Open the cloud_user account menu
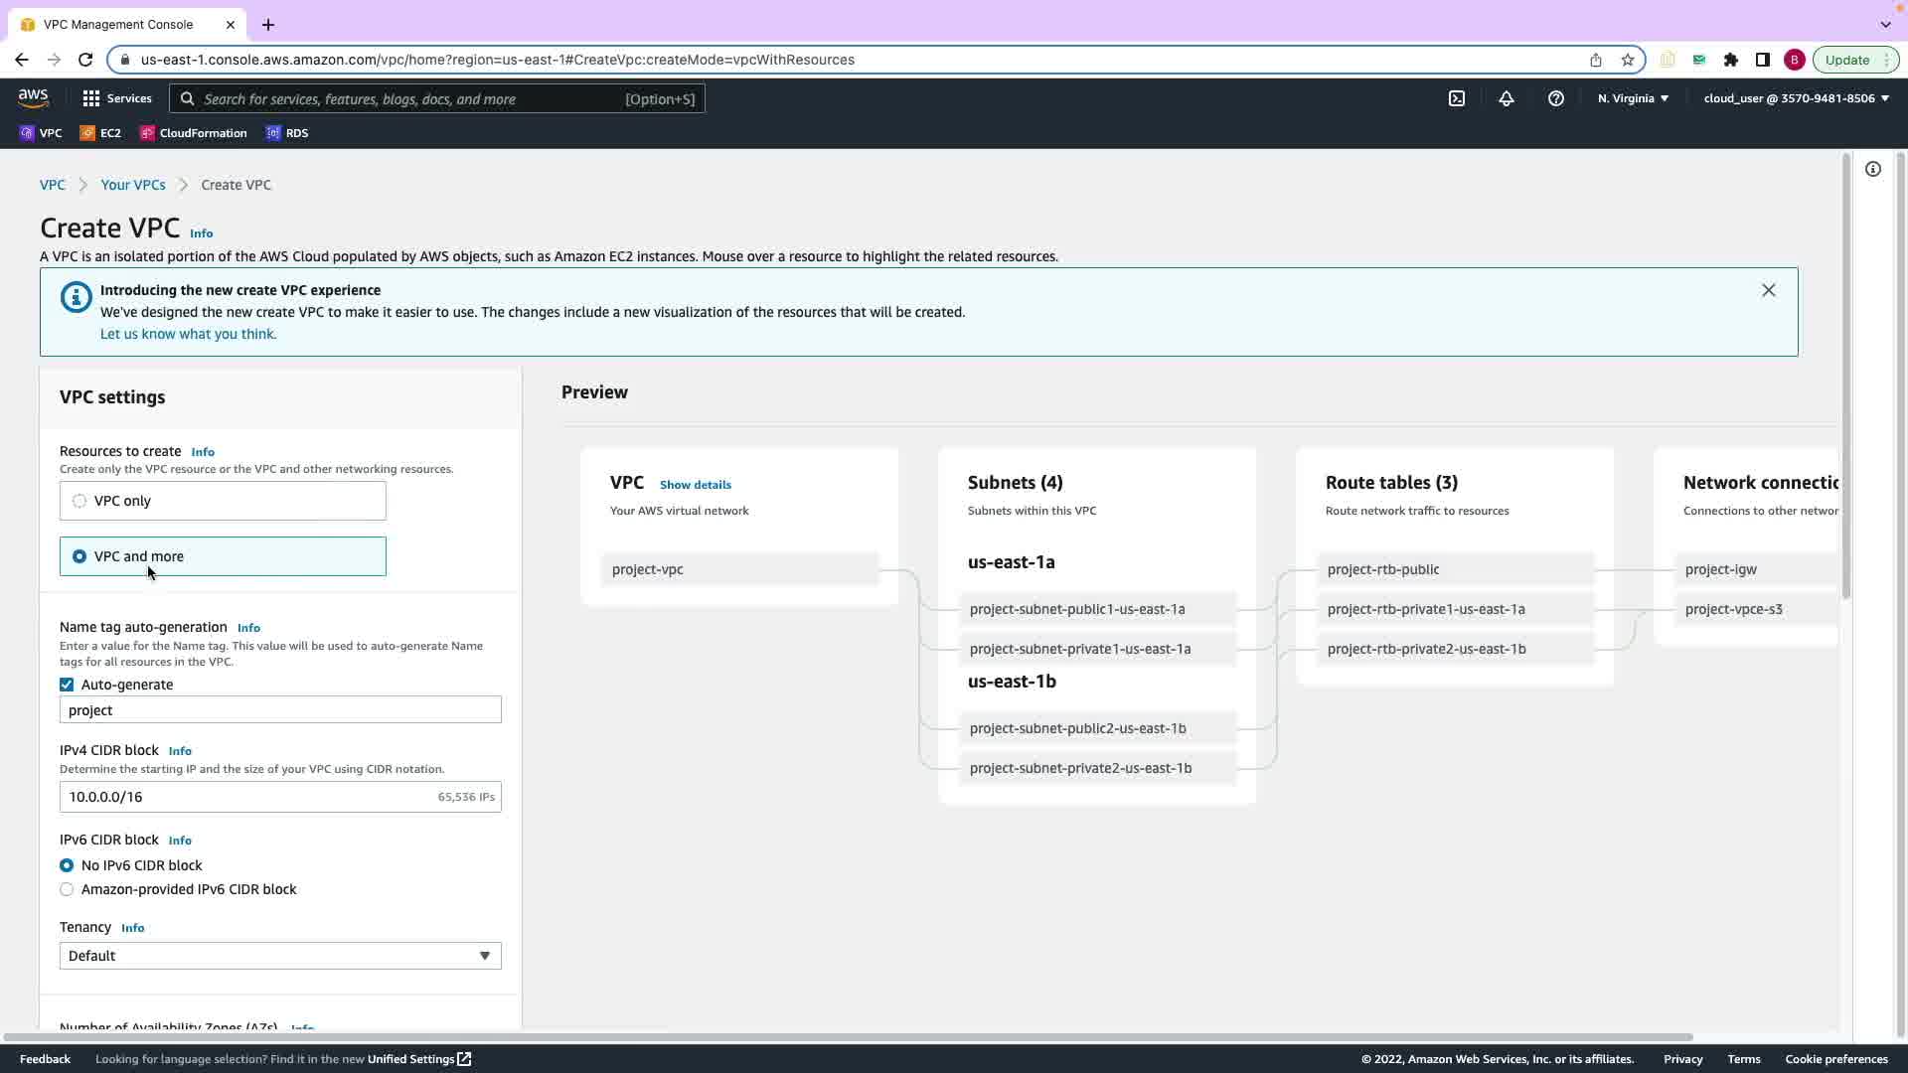 (1796, 98)
